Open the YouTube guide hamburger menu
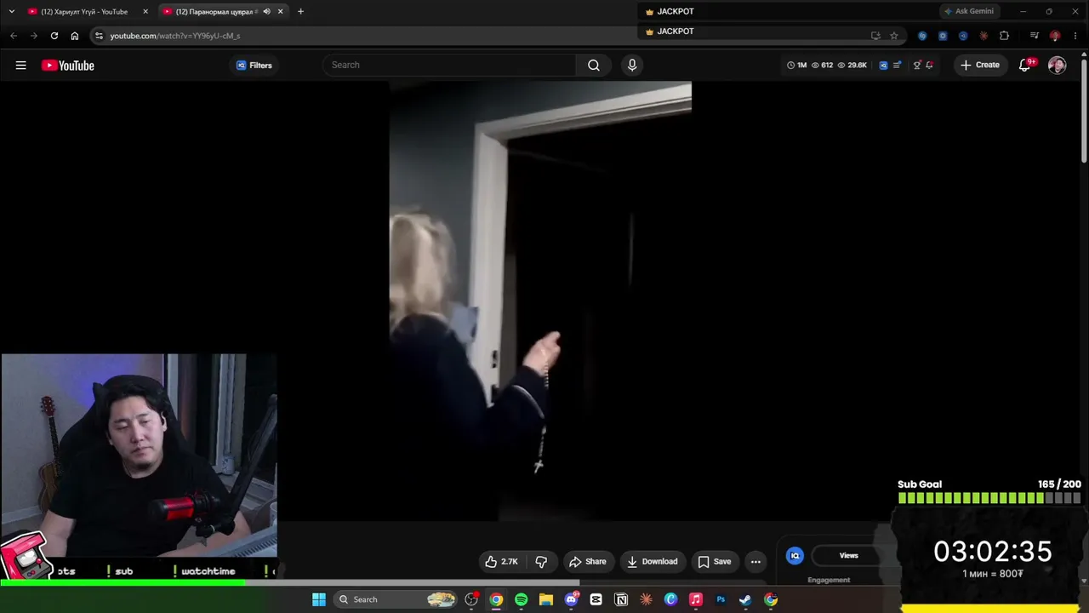Viewport: 1089px width, 613px height. coord(21,66)
